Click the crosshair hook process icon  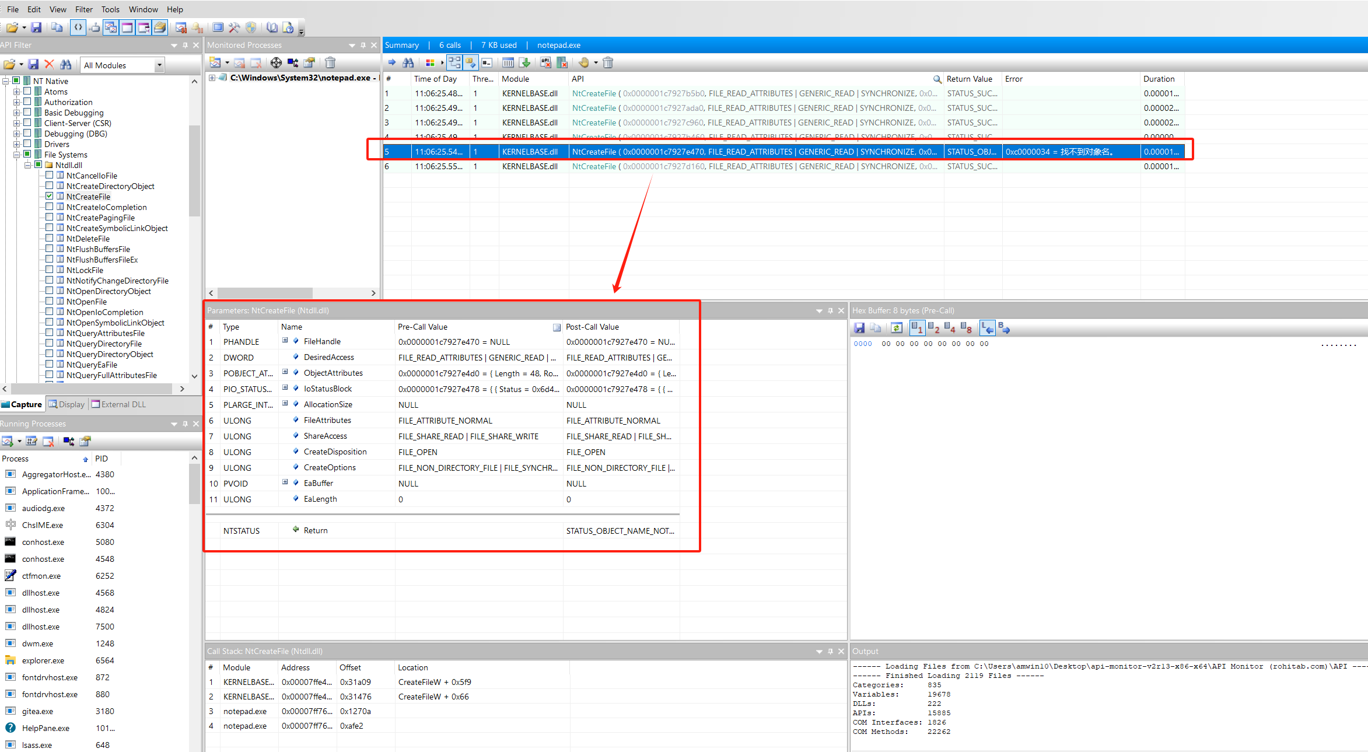pos(276,62)
